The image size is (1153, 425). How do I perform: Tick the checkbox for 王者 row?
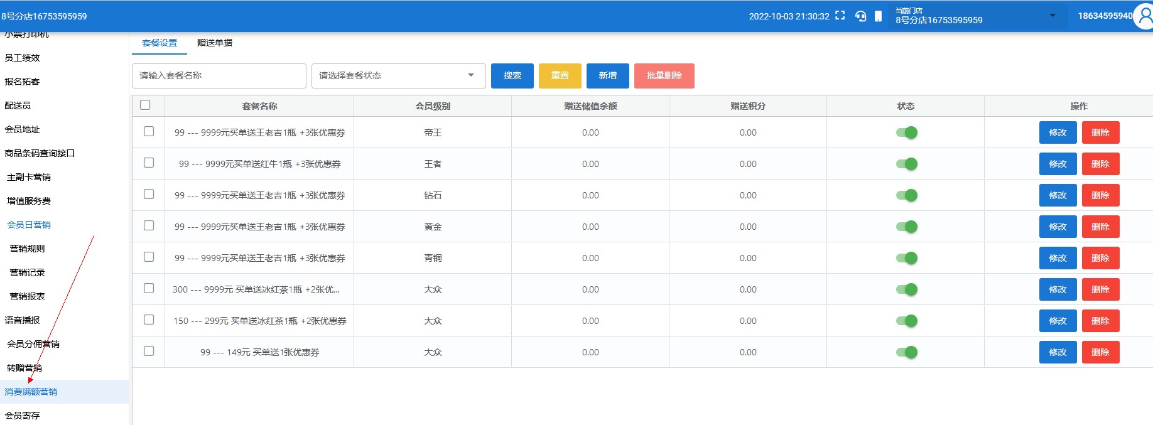pyautogui.click(x=149, y=163)
